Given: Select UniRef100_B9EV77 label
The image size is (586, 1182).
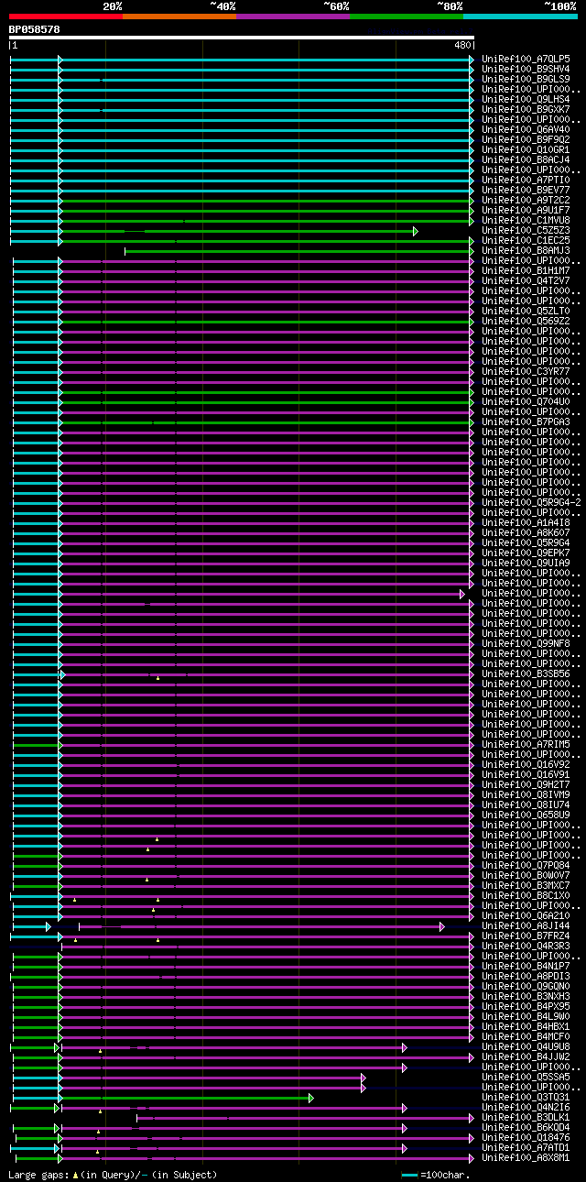Looking at the screenshot, I should click(526, 190).
